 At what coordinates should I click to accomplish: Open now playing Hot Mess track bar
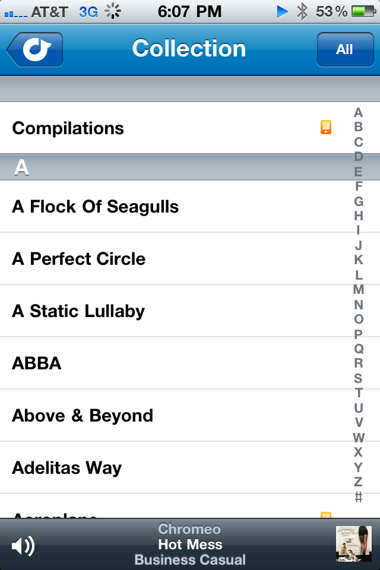click(190, 544)
